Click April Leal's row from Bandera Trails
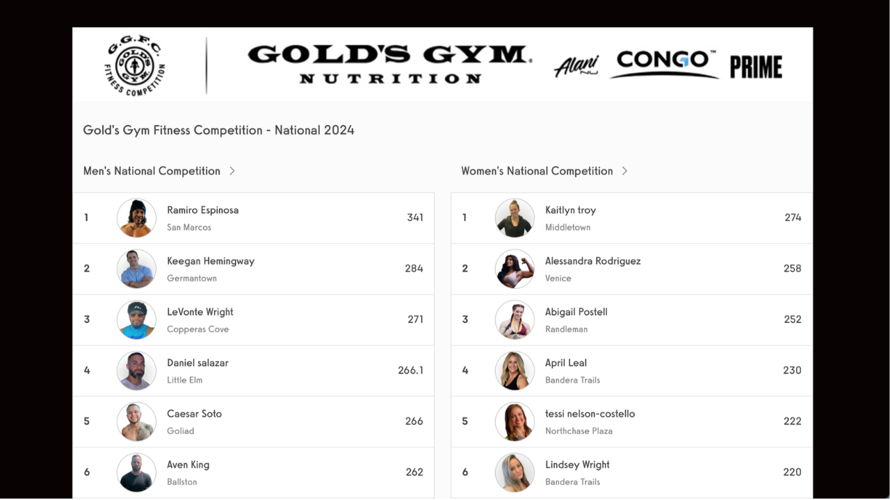Image resolution: width=890 pixels, height=500 pixels. pyautogui.click(x=631, y=370)
